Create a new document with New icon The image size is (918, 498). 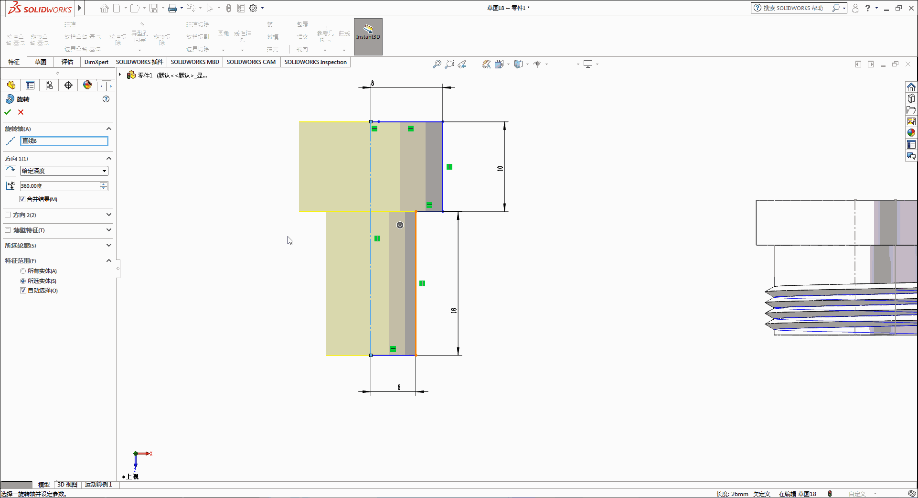[117, 8]
